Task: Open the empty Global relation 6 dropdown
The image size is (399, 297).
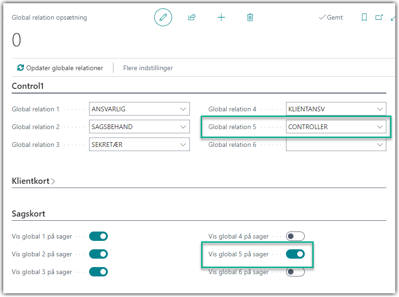Action: (x=379, y=145)
